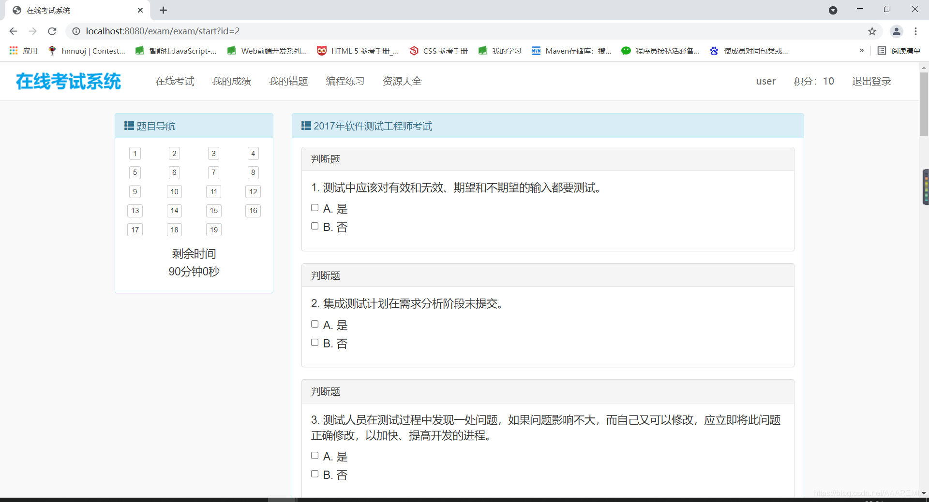Jump to question 14 in navigation
Image resolution: width=929 pixels, height=502 pixels.
174,211
